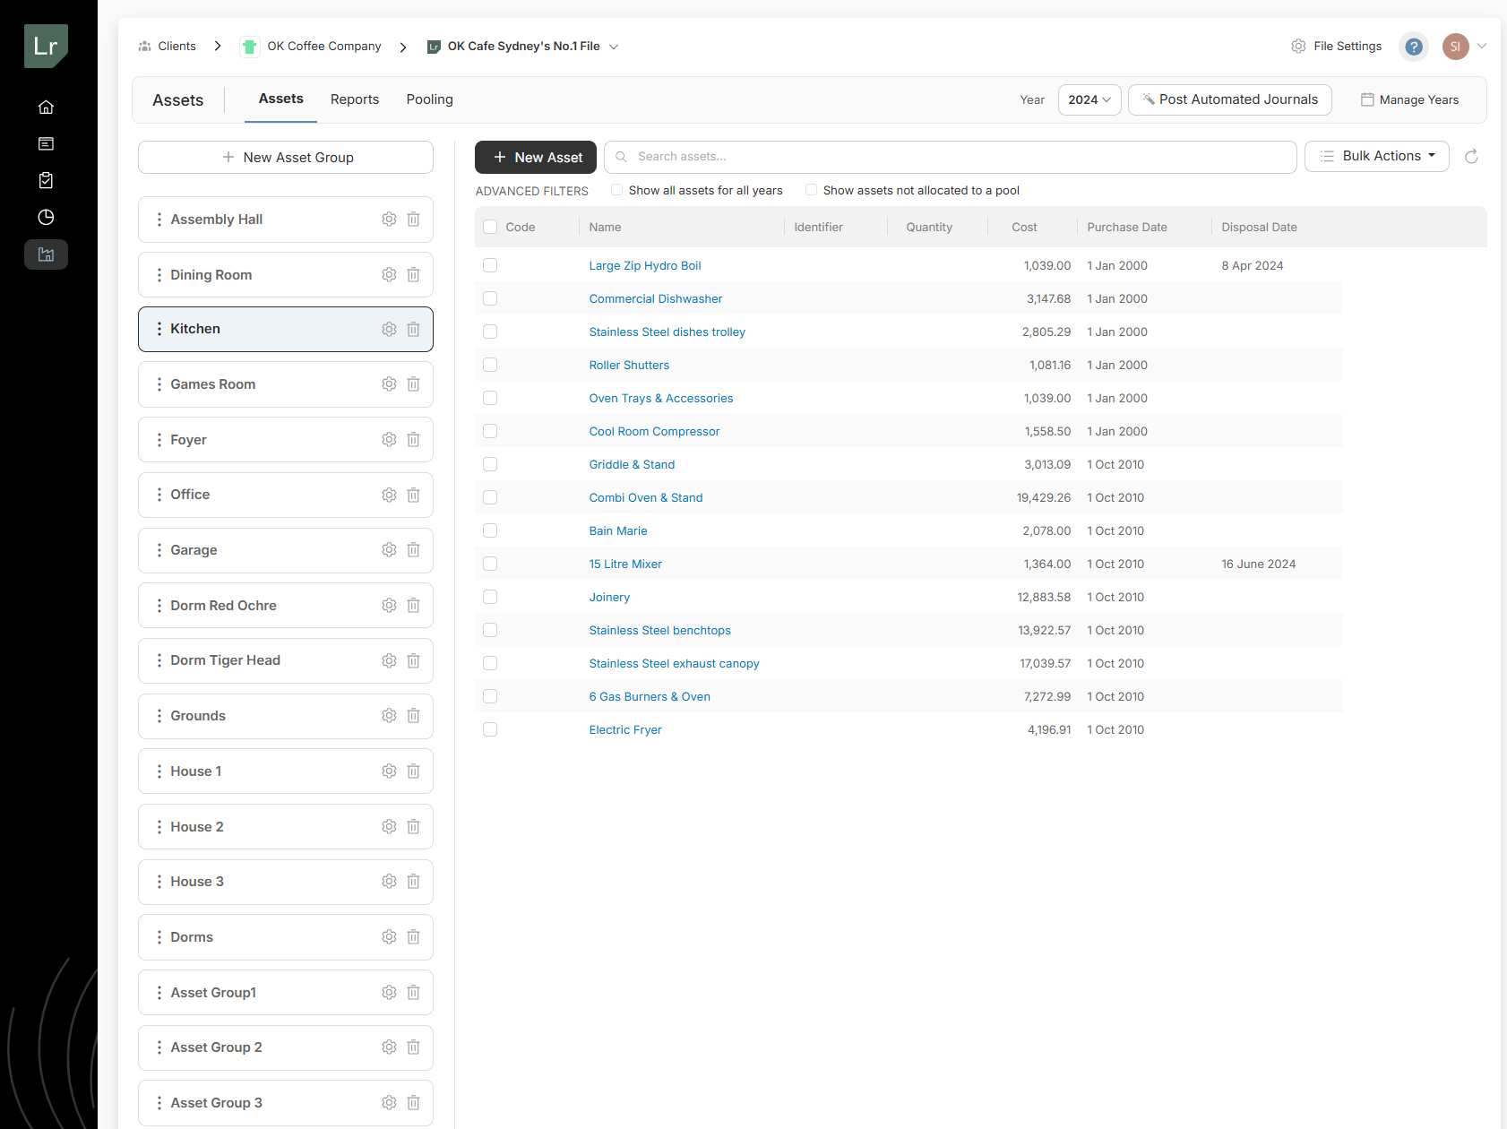
Task: Open help question mark icon
Action: click(1414, 47)
